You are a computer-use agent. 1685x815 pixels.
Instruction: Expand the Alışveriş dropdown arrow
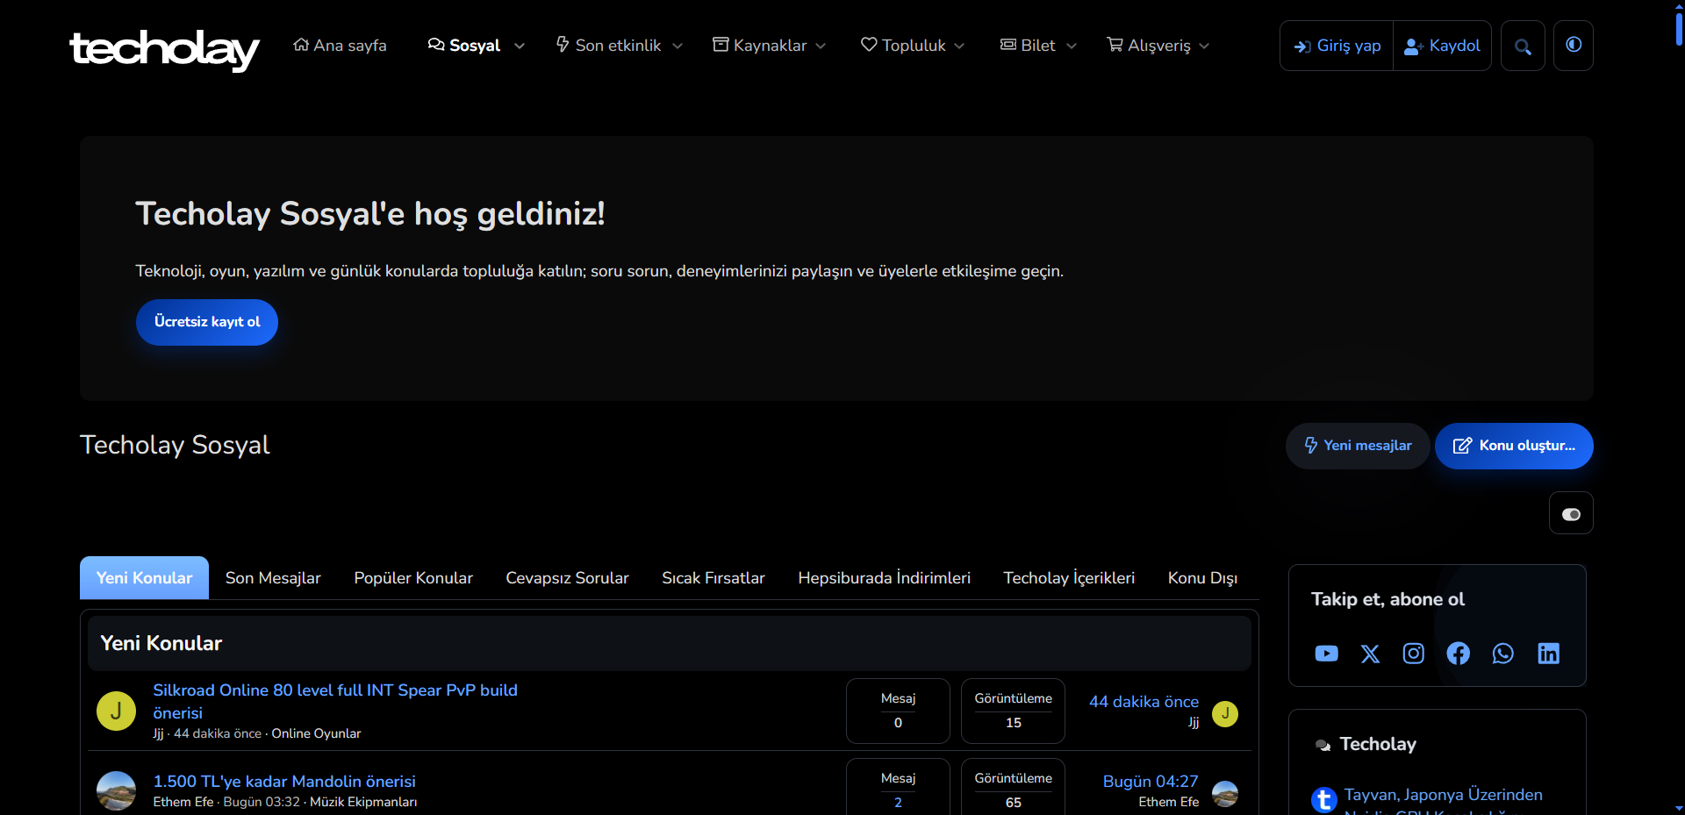tap(1204, 46)
